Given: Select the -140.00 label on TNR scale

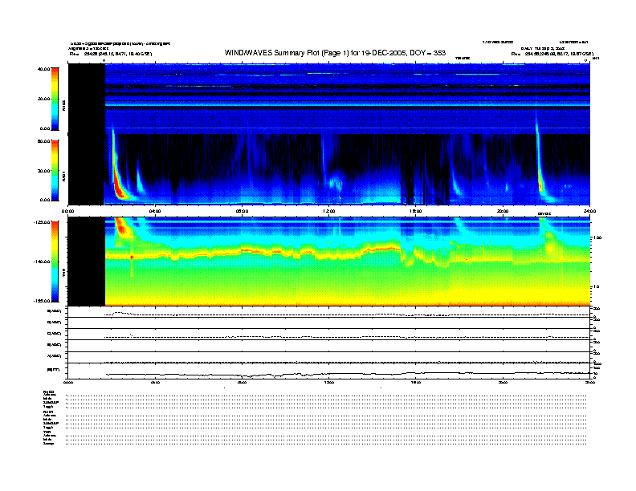Looking at the screenshot, I should [x=42, y=262].
